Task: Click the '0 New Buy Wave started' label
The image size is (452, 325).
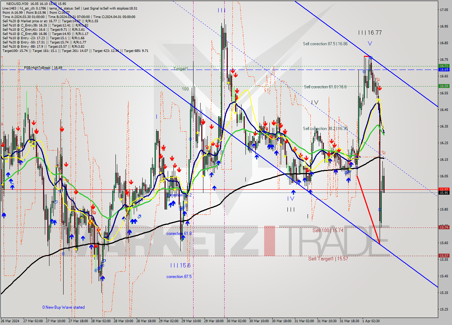Action: 64,307
